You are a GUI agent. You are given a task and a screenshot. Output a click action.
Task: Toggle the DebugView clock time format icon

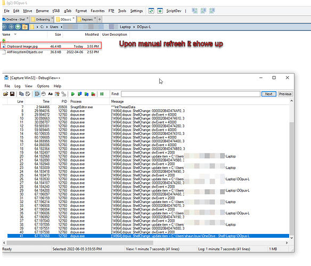(44, 94)
